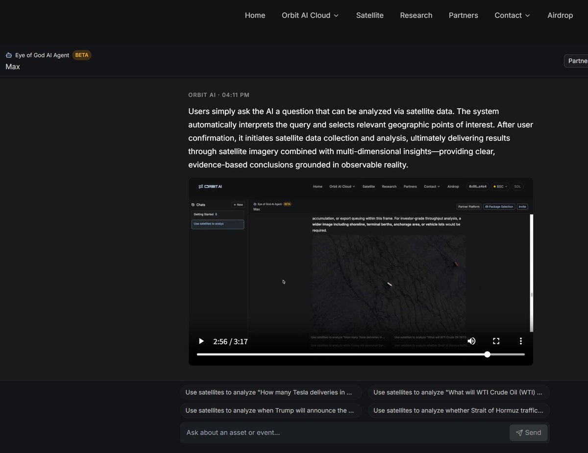Click Invite button in video

coord(522,207)
